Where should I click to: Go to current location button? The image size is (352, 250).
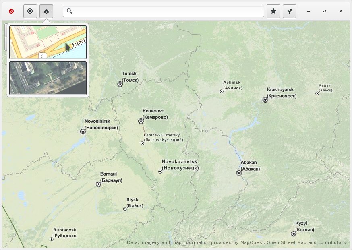(30, 11)
